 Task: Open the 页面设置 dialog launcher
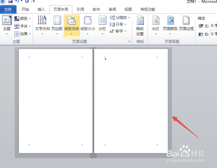click(x=129, y=41)
